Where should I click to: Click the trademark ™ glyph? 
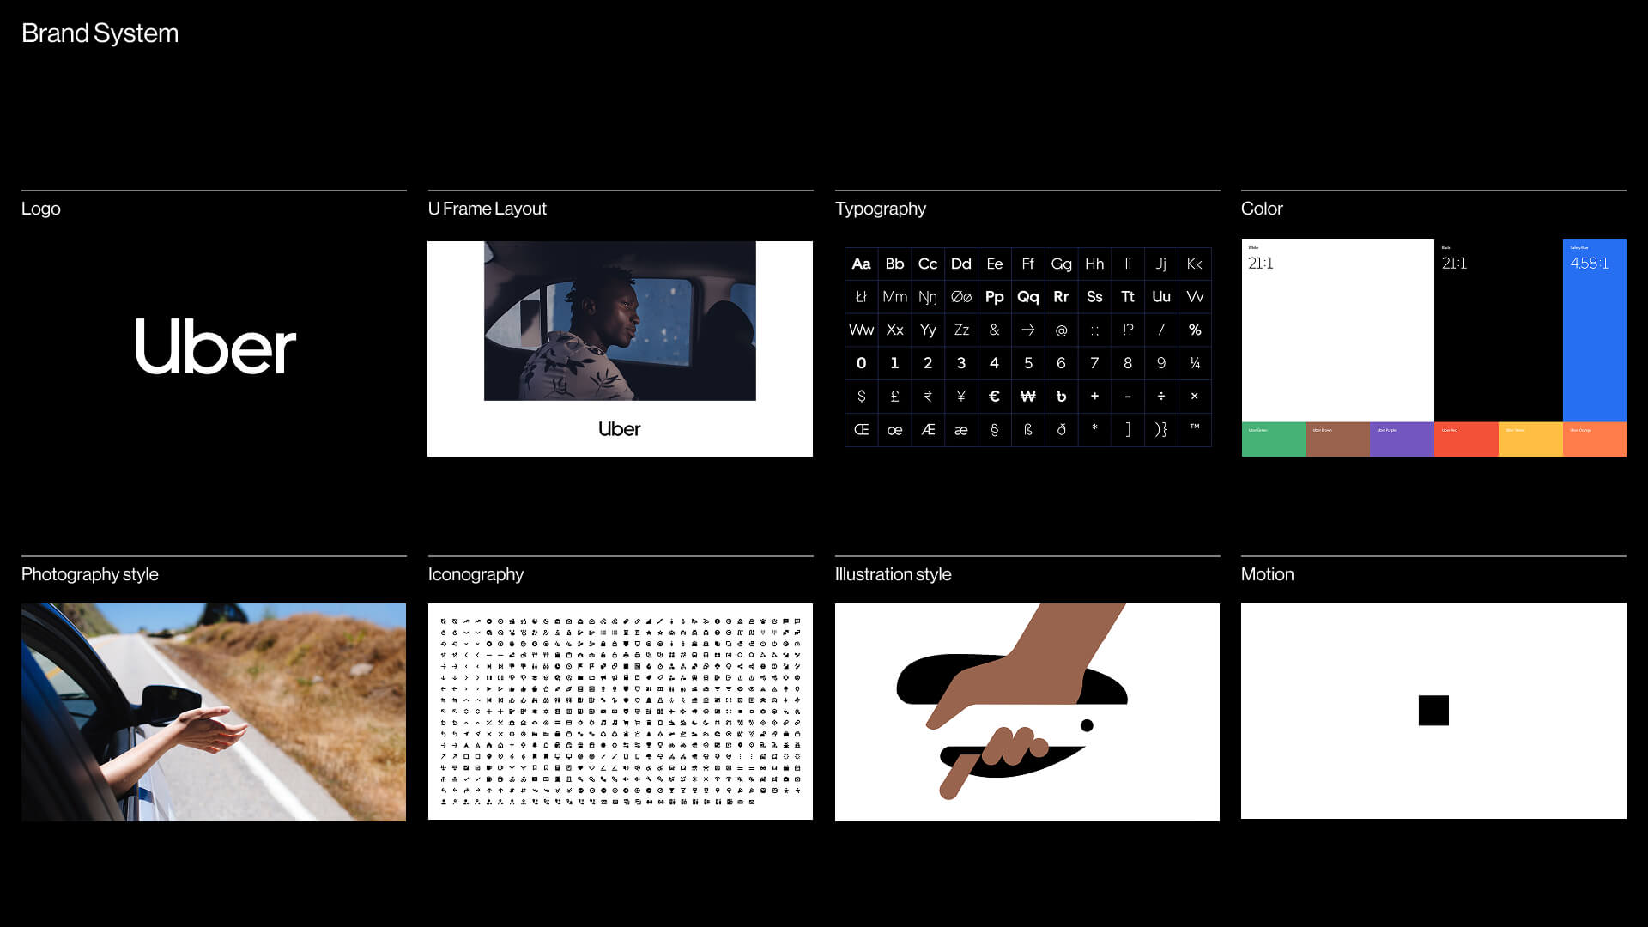tap(1194, 427)
